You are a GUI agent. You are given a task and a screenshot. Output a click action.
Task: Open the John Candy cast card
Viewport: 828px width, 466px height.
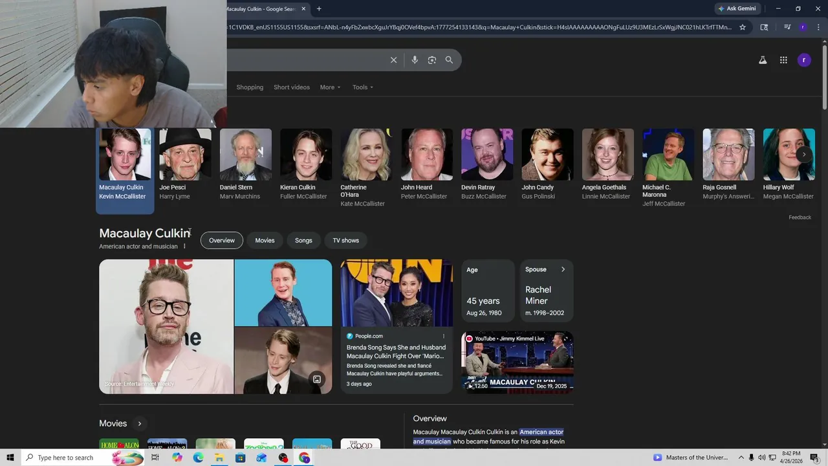(x=547, y=166)
